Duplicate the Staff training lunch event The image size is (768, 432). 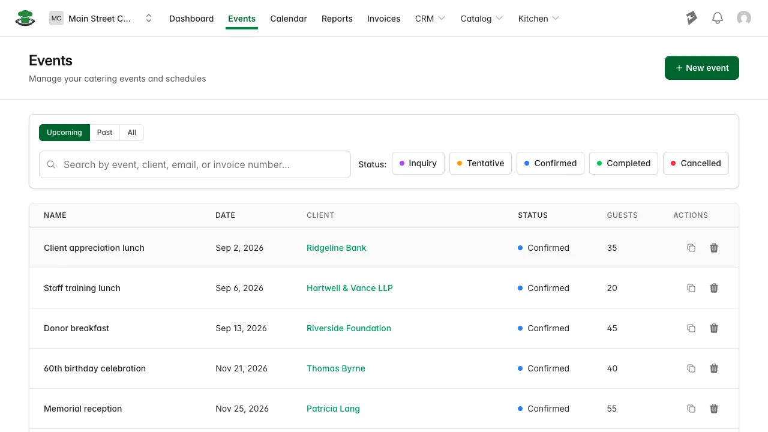pyautogui.click(x=691, y=288)
